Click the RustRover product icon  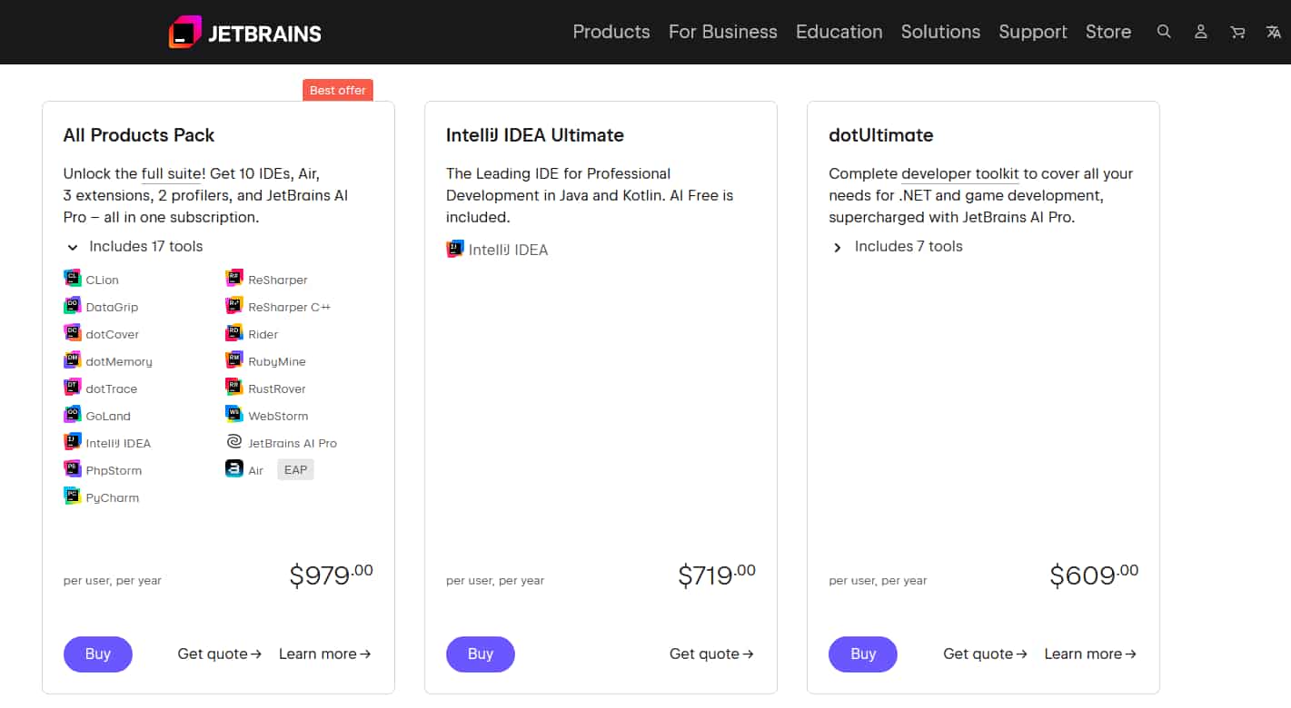pos(234,388)
